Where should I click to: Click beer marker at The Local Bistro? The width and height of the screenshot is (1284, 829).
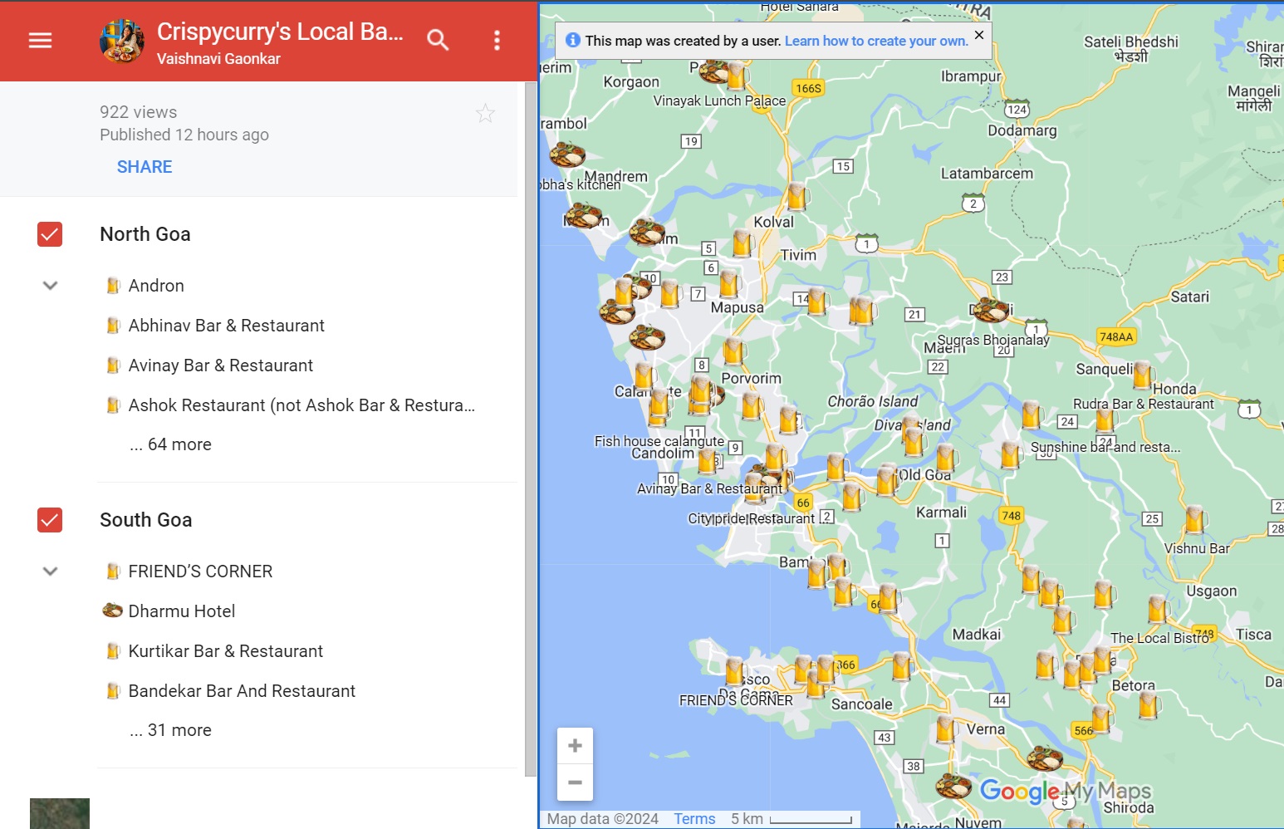[1158, 610]
